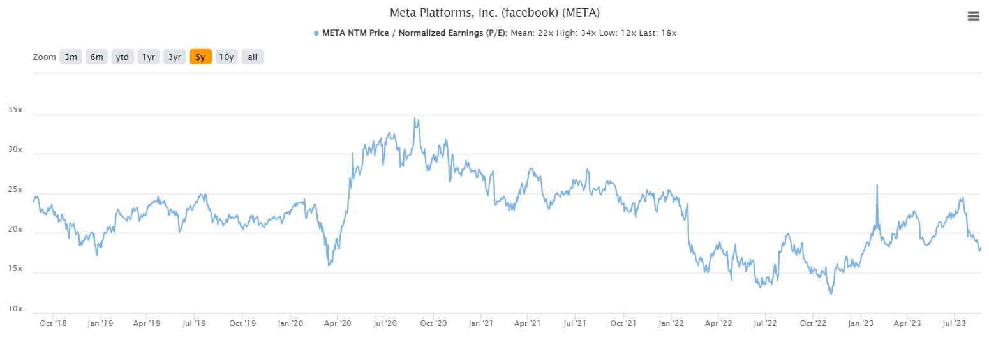Image resolution: width=989 pixels, height=340 pixels.
Task: Click the Apr '20 x-axis label
Action: [338, 324]
